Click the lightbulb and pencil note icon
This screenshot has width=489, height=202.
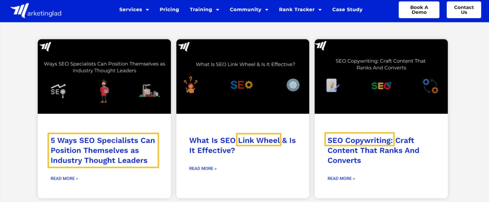(333, 86)
